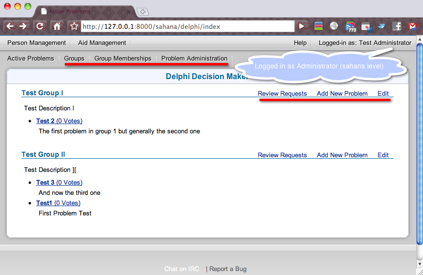Reload the page with the refresh icon

pyautogui.click(x=40, y=26)
